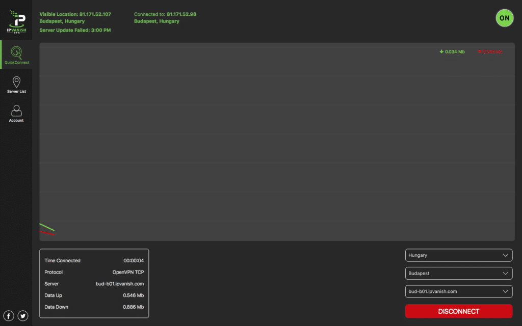Go to the Account section icon

point(16,111)
